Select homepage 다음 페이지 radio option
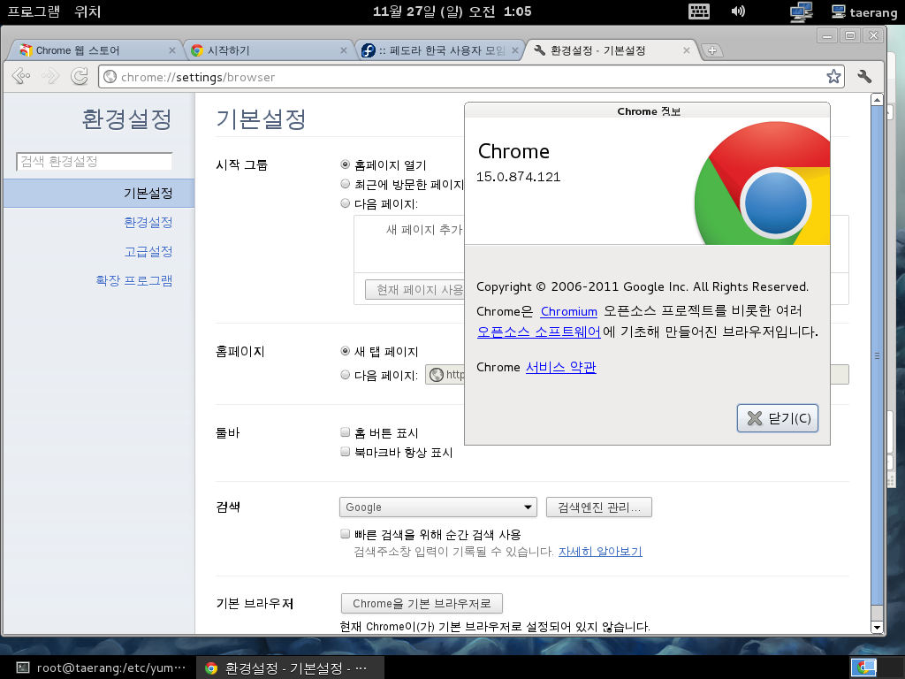This screenshot has height=679, width=905. coord(346,375)
